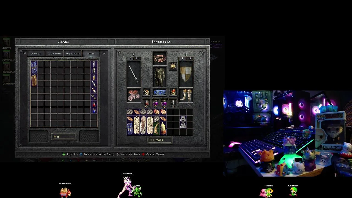Click Akara's gold cost field
The width and height of the screenshot is (352, 198).
pos(64,137)
